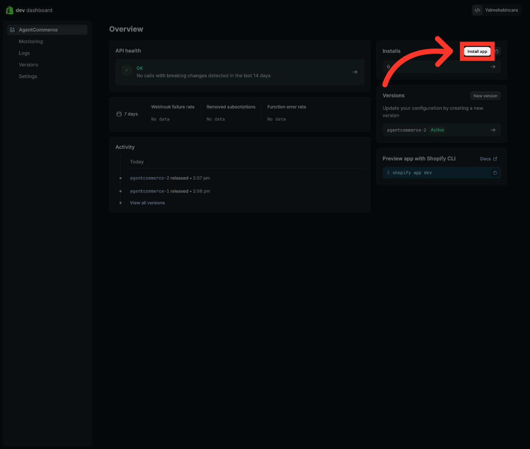Click No data under Webhook failure rate
Viewport: 530px width, 449px height.
pyautogui.click(x=160, y=119)
